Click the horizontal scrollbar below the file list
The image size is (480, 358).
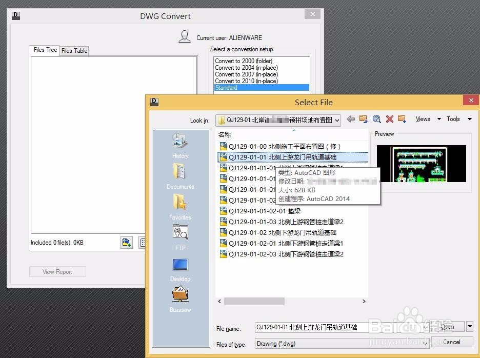253,302
